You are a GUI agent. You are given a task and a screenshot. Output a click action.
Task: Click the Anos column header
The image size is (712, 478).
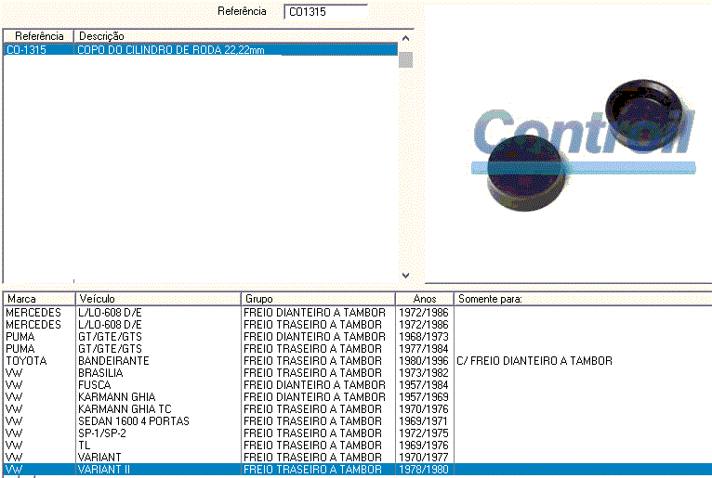click(x=424, y=299)
